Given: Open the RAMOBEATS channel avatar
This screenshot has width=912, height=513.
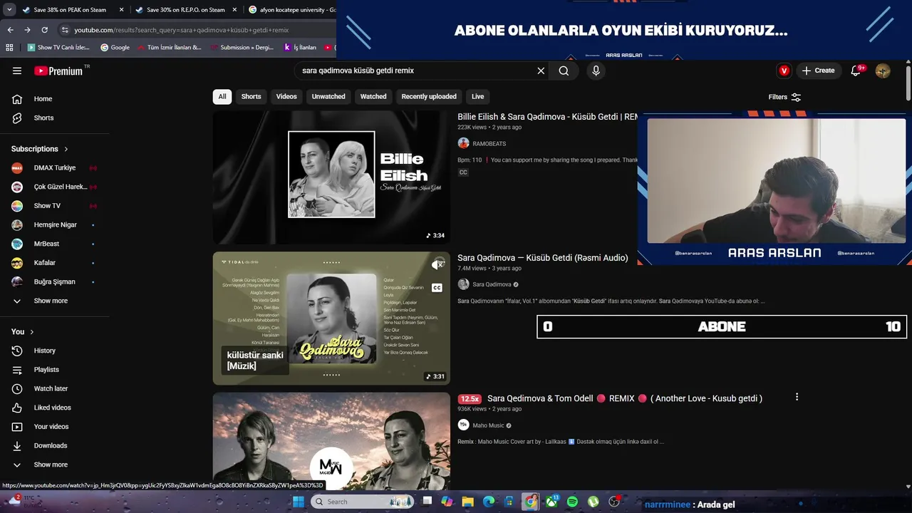Looking at the screenshot, I should click(463, 143).
